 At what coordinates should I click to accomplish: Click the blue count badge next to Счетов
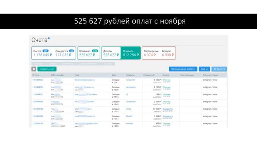coord(45,51)
